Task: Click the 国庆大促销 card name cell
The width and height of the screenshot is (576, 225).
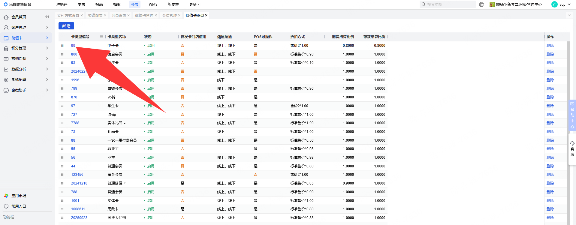Action: (x=117, y=218)
